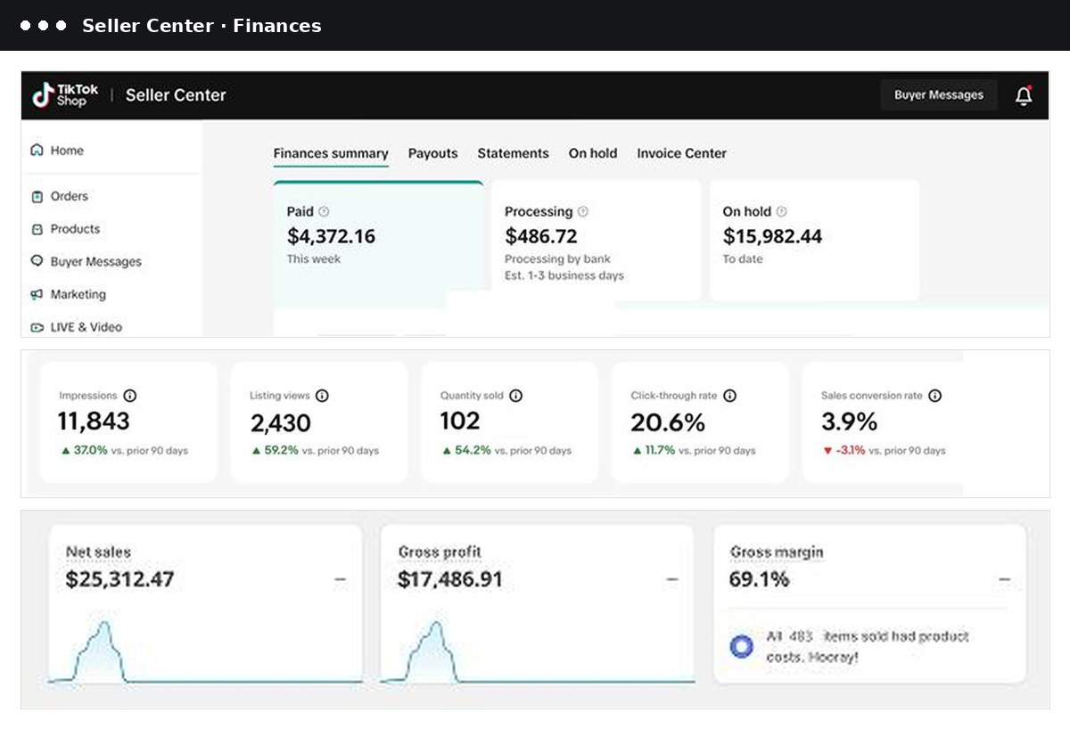This screenshot has width=1070, height=729.
Task: Click the Gross margin value 69.1%
Action: (x=759, y=580)
